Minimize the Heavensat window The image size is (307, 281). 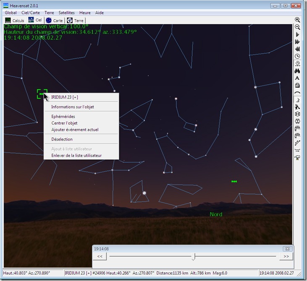tap(275, 6)
